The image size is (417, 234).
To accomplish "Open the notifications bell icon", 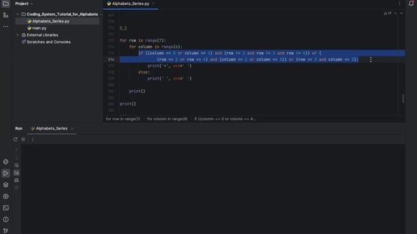I will [x=411, y=3].
